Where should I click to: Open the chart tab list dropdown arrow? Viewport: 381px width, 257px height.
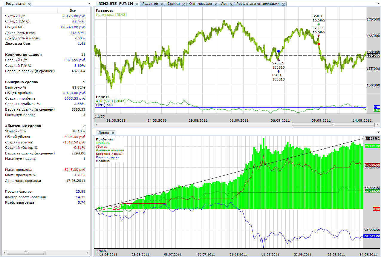click(378, 4)
